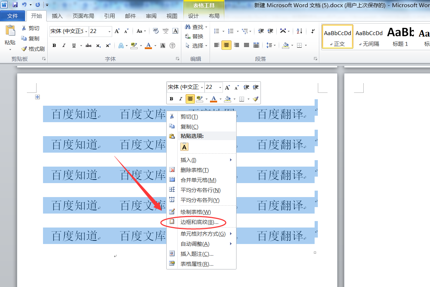This screenshot has width=430, height=287.
Task: Open mini toolbar font size dropdown
Action: (x=220, y=87)
